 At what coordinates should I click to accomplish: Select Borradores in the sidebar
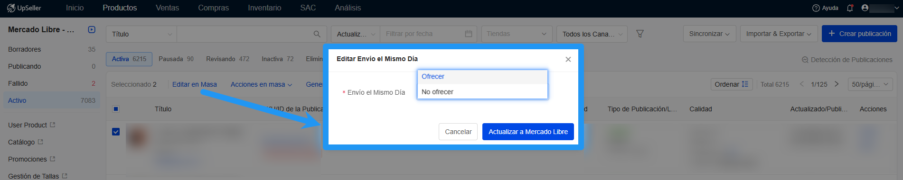pos(52,49)
